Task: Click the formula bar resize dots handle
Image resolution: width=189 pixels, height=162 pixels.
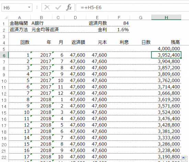Action: (37, 8)
